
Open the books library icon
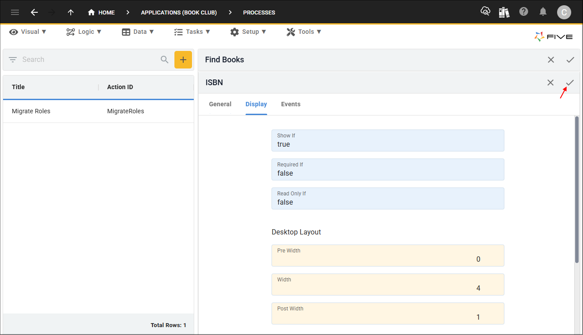coord(504,12)
